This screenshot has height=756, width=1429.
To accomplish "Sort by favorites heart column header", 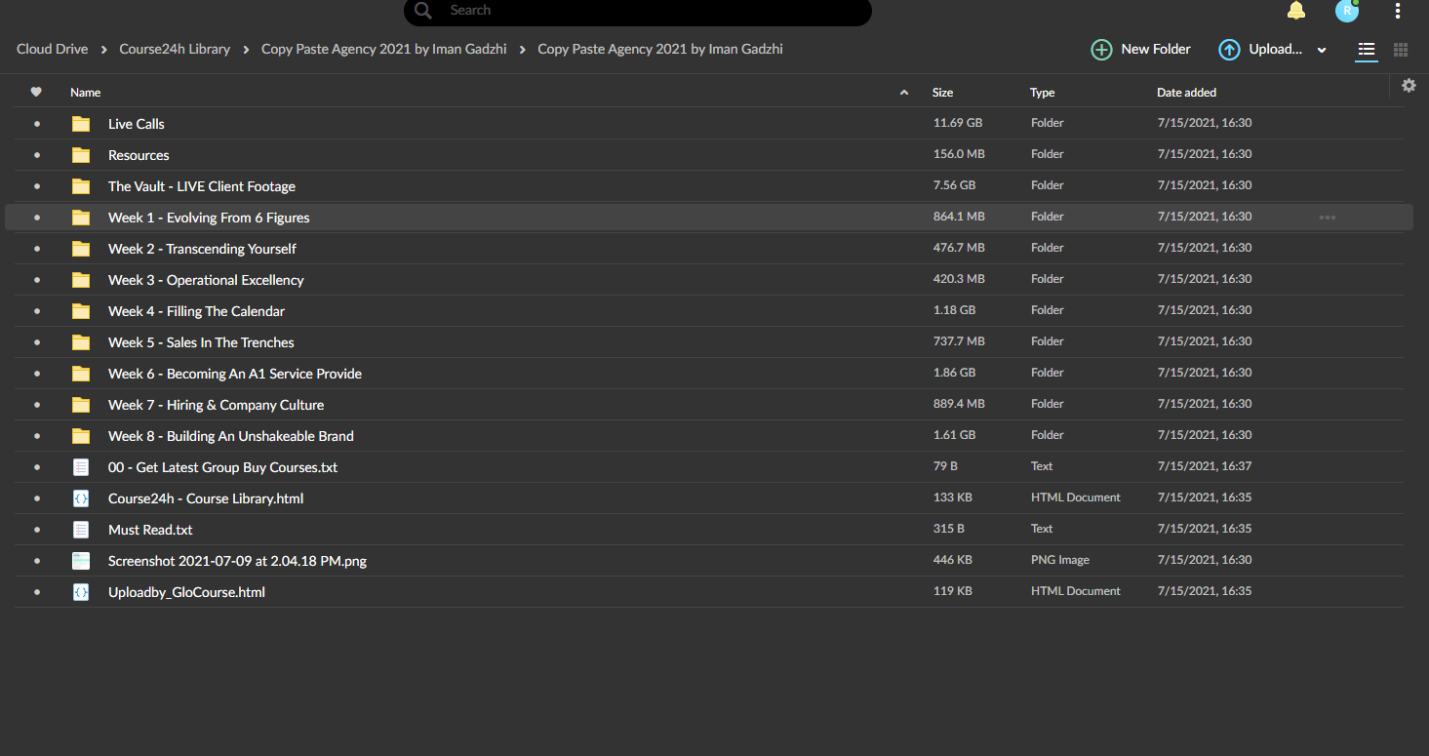I will [x=36, y=92].
